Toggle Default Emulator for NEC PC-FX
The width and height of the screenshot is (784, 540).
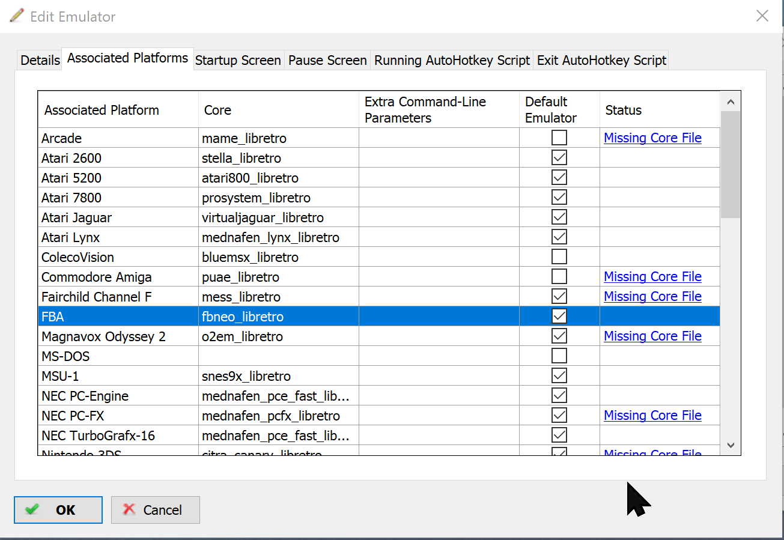click(559, 415)
